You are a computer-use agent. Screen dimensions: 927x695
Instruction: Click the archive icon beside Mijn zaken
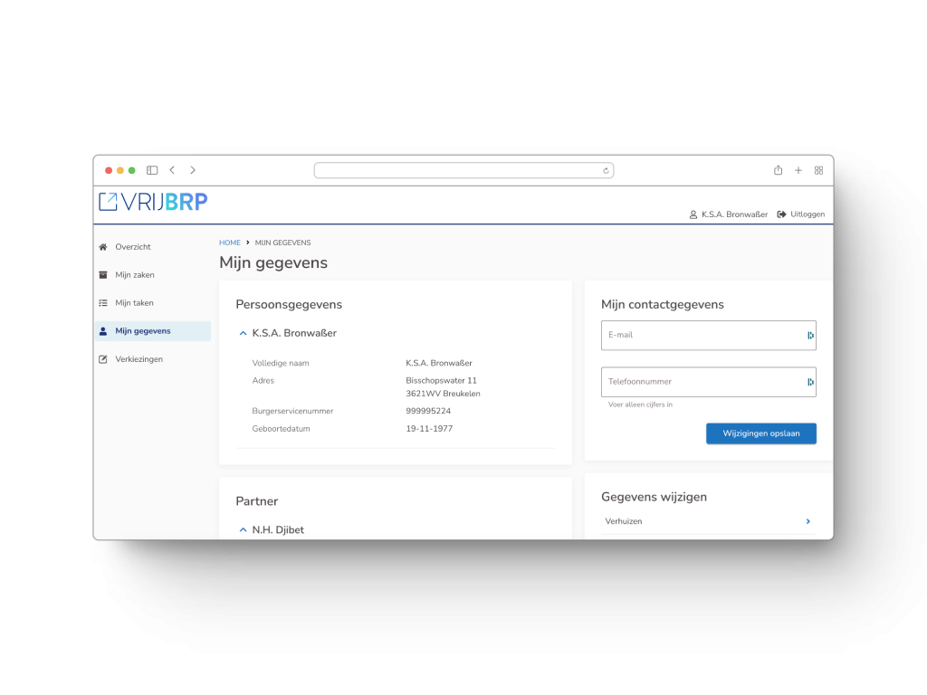(x=103, y=275)
